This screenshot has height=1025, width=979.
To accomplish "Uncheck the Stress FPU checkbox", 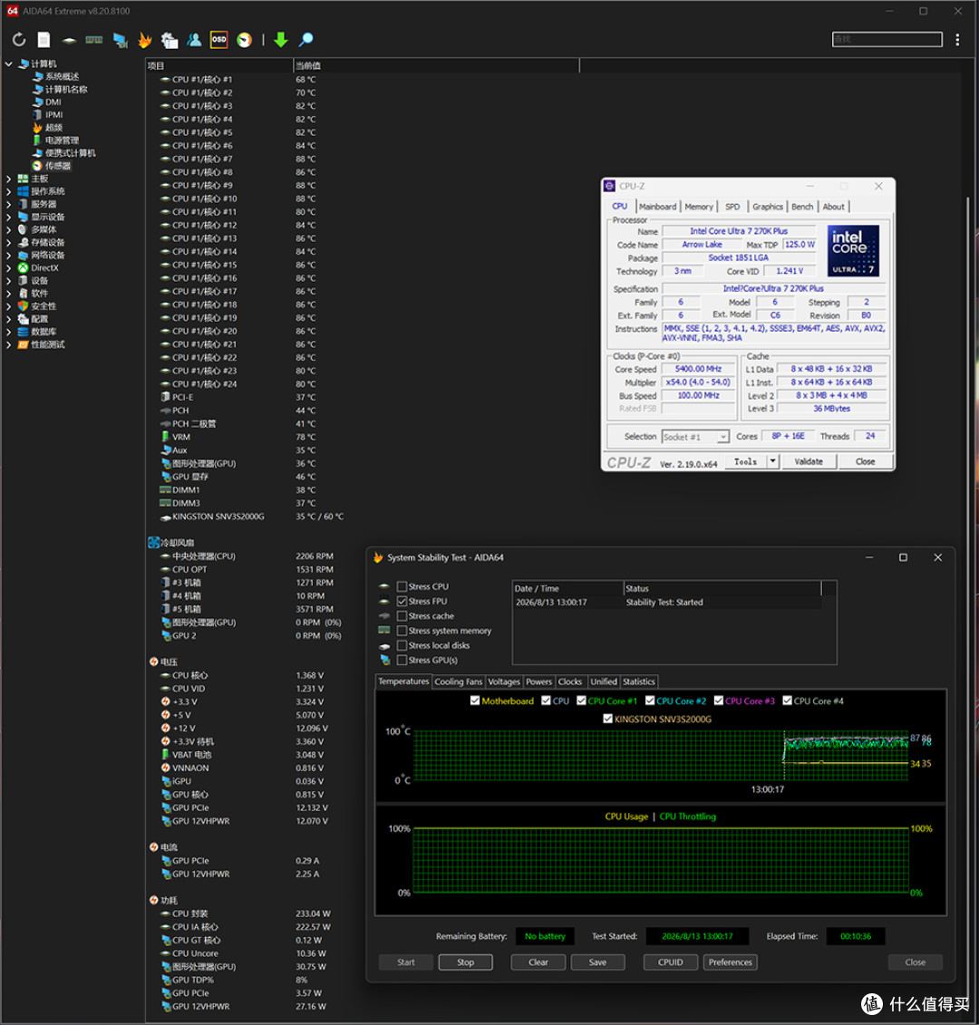I will click(x=402, y=602).
